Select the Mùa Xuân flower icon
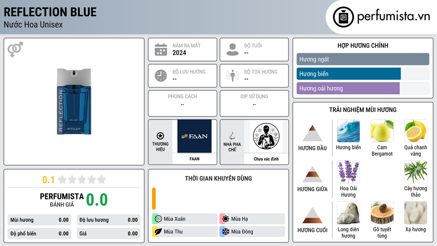This screenshot has height=246, width=437. coord(158,219)
